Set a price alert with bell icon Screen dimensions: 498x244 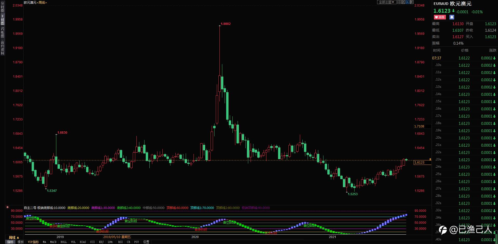pos(452,17)
